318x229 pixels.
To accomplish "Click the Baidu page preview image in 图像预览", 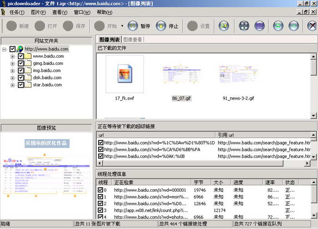I will pyautogui.click(x=46, y=176).
